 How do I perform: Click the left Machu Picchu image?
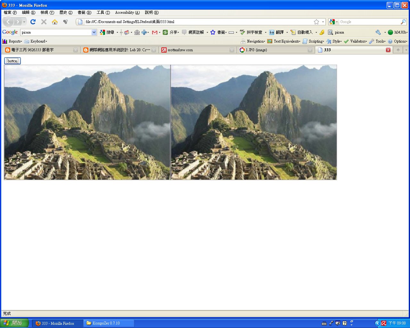tap(87, 122)
